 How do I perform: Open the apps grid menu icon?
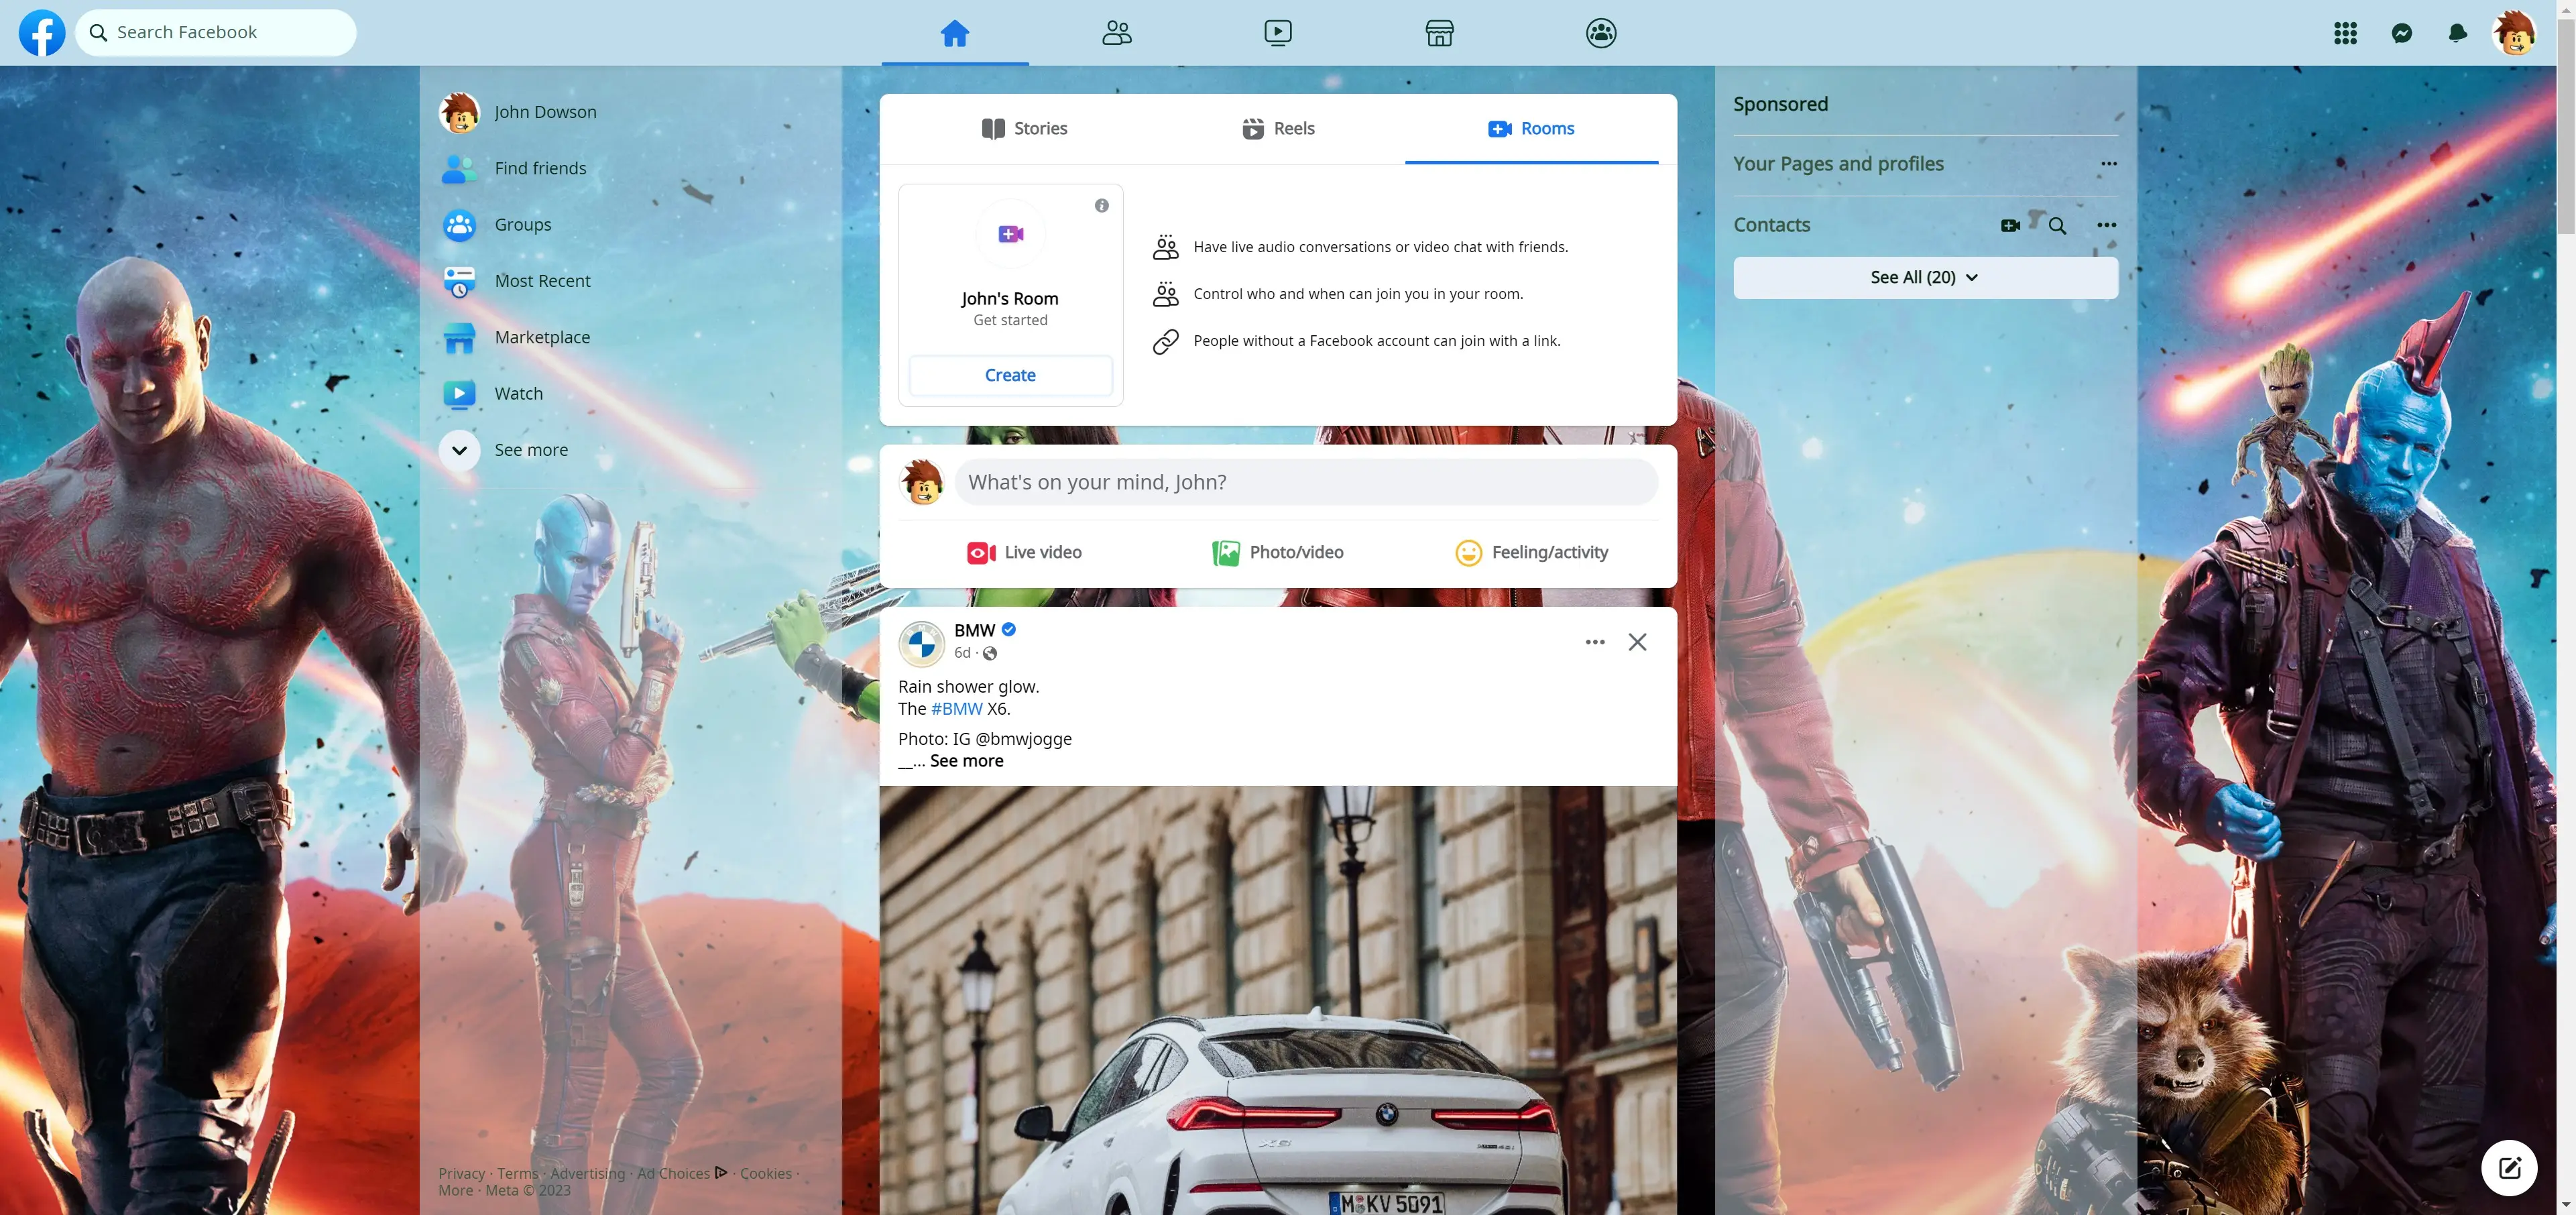(2345, 33)
